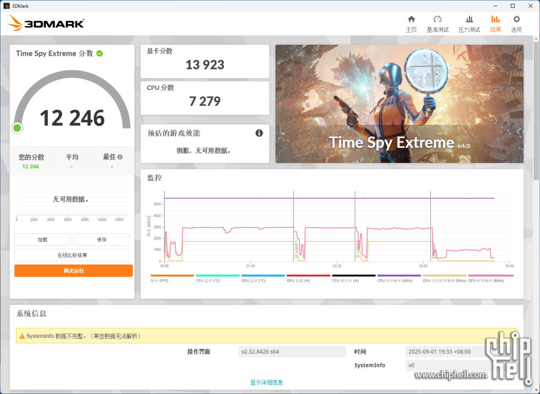The height and width of the screenshot is (394, 540).
Task: Click the vertical scrollbar thumb
Action: tap(537, 110)
